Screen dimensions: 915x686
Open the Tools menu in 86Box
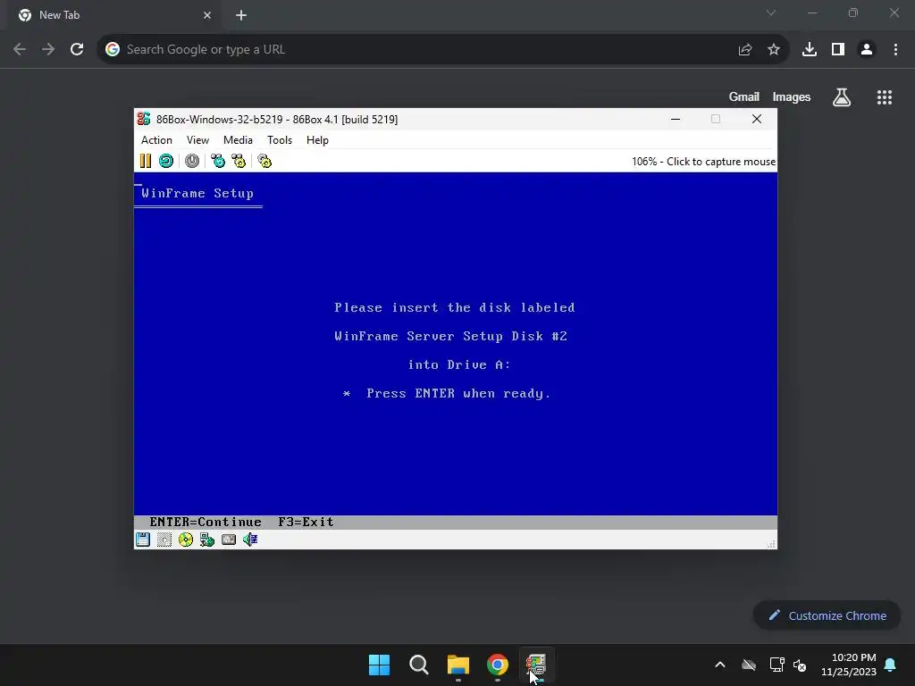[280, 140]
